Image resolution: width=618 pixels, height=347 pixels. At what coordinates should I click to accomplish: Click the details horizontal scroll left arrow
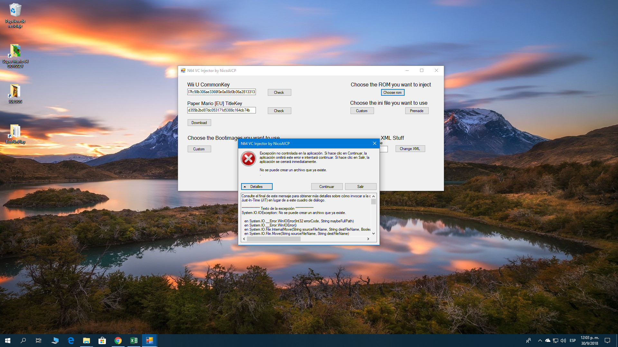(244, 239)
